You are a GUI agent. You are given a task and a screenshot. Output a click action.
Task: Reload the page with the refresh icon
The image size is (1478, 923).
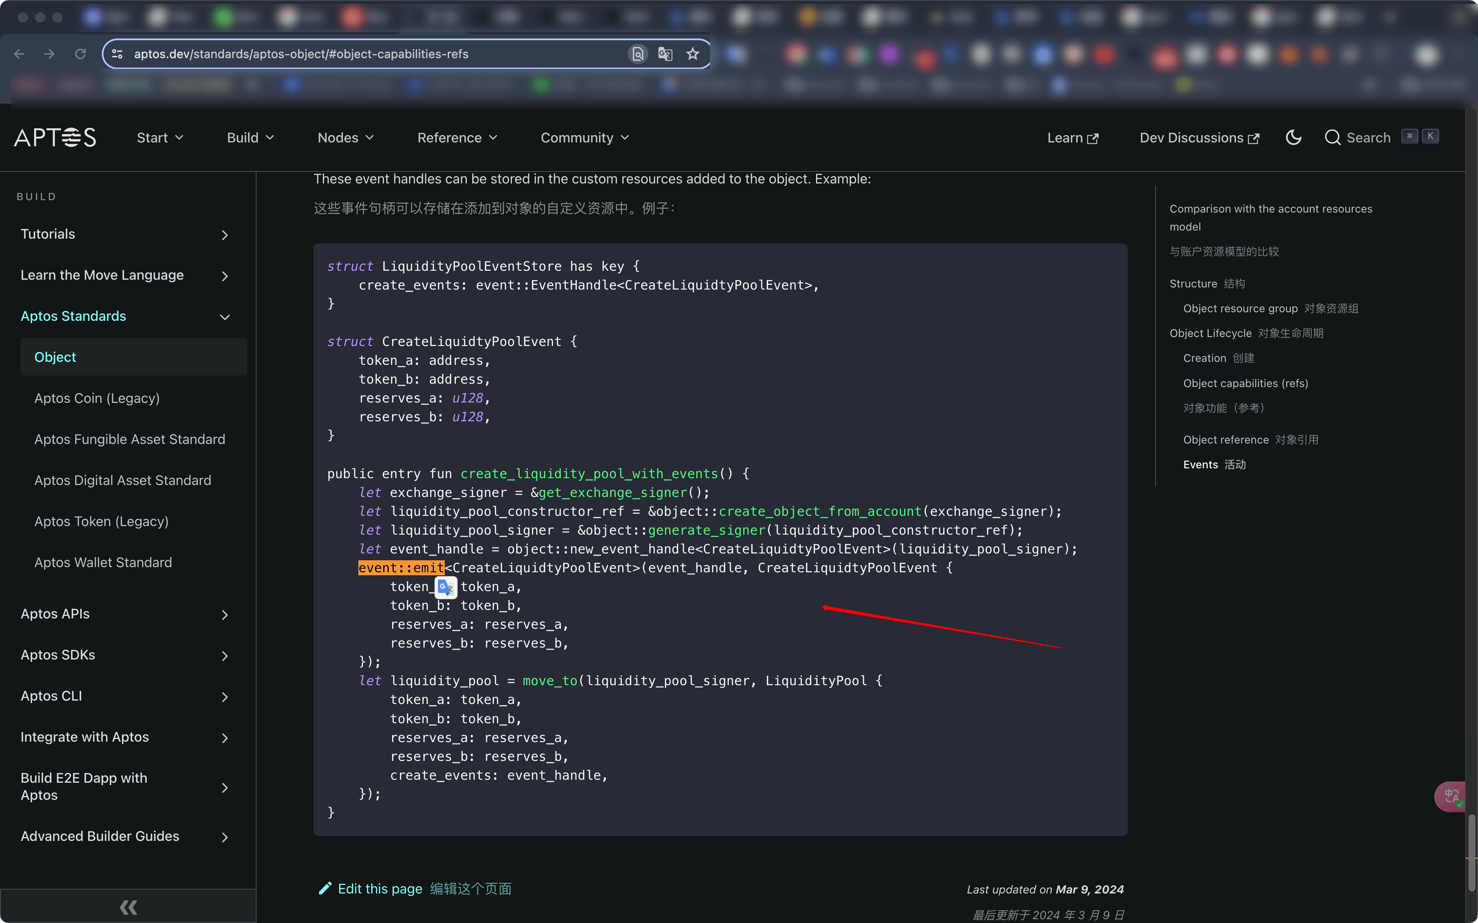[80, 54]
